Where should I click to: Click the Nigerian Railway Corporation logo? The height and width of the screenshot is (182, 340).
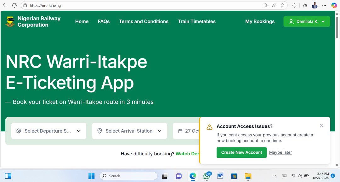point(10,21)
